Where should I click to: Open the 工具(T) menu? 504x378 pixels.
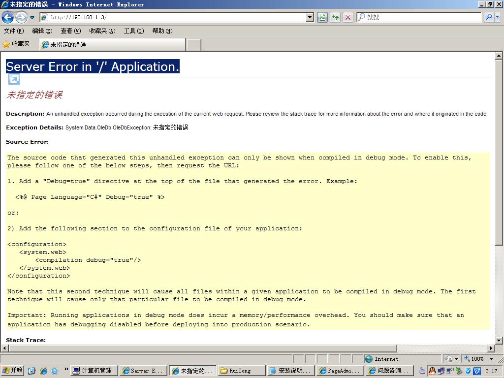click(x=133, y=31)
